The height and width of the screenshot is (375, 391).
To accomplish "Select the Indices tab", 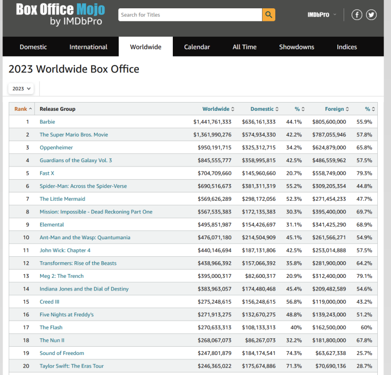I will click(x=347, y=47).
